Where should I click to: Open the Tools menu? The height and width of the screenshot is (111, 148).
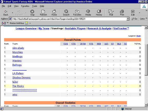(34, 6)
